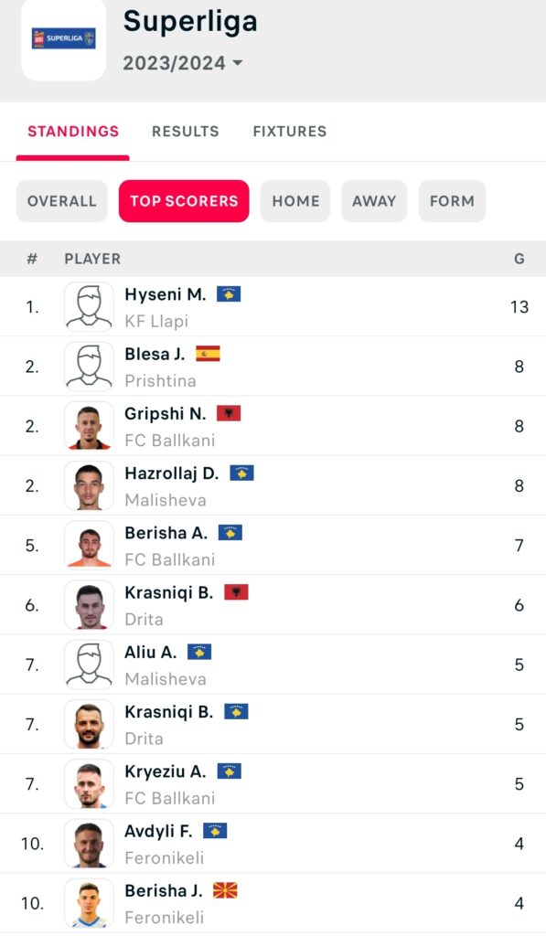Show the Away standings filter
546x936 pixels.
374,201
